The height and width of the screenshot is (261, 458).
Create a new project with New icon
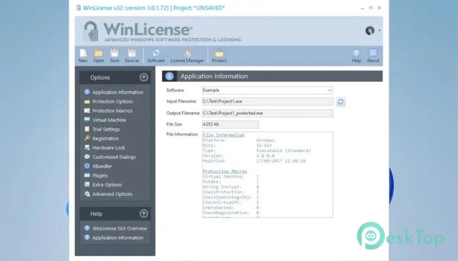click(x=83, y=55)
